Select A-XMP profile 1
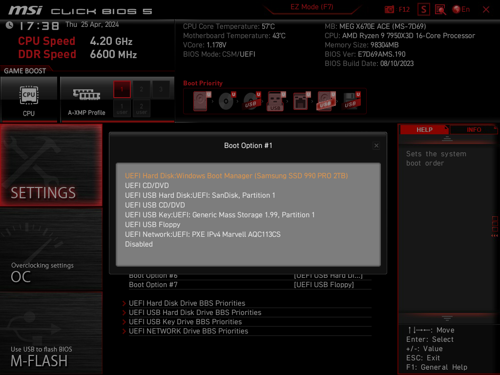 pyautogui.click(x=122, y=89)
